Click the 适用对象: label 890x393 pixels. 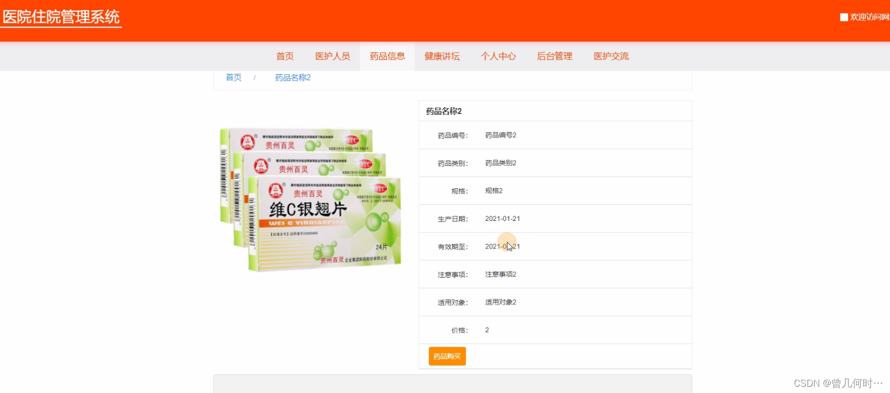coord(453,303)
